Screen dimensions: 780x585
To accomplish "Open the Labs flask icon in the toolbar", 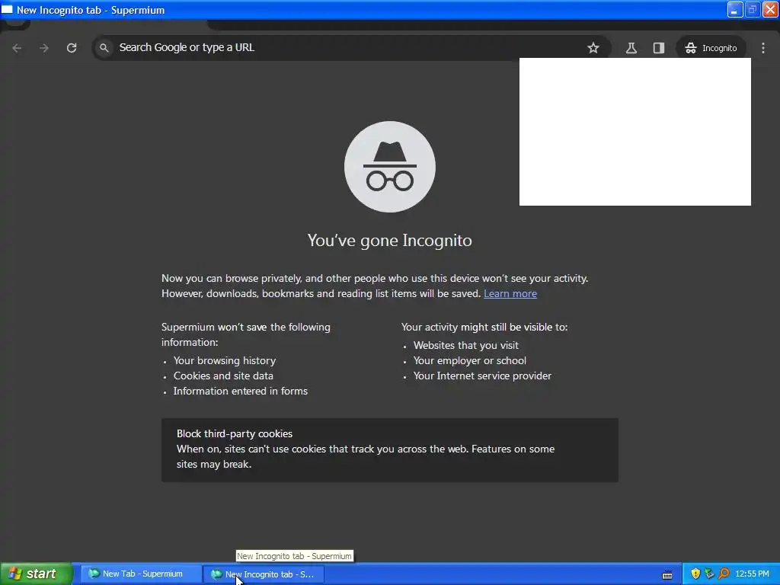I will [x=631, y=48].
